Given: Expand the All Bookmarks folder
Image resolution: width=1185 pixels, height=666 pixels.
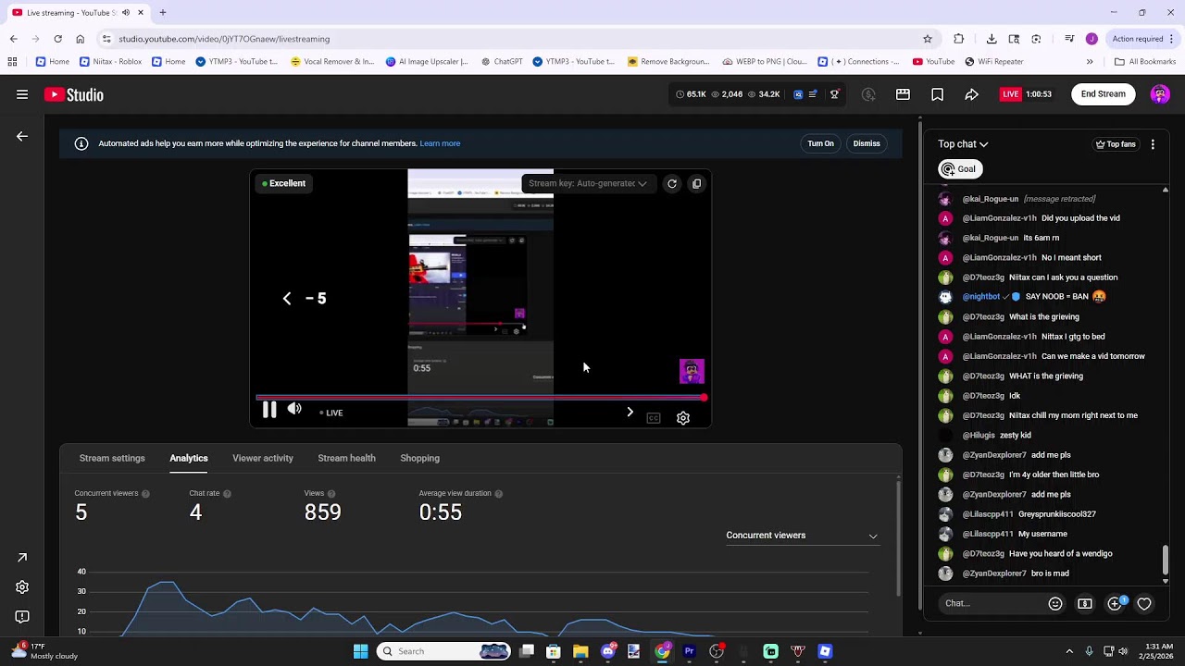Looking at the screenshot, I should pyautogui.click(x=1144, y=62).
